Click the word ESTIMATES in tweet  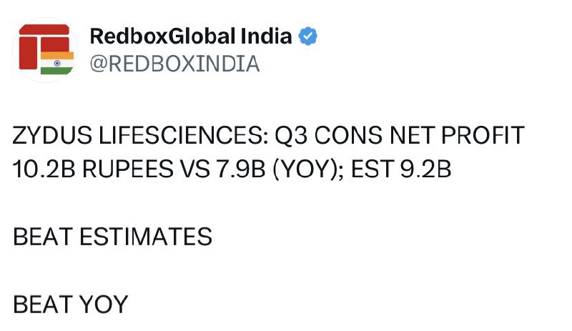coord(146,237)
